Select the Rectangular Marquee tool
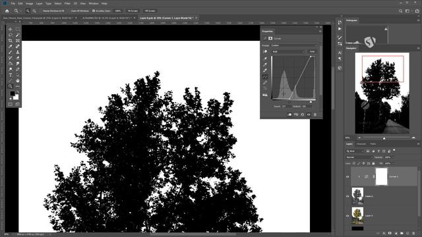This screenshot has height=237, width=422. [x=18, y=29]
